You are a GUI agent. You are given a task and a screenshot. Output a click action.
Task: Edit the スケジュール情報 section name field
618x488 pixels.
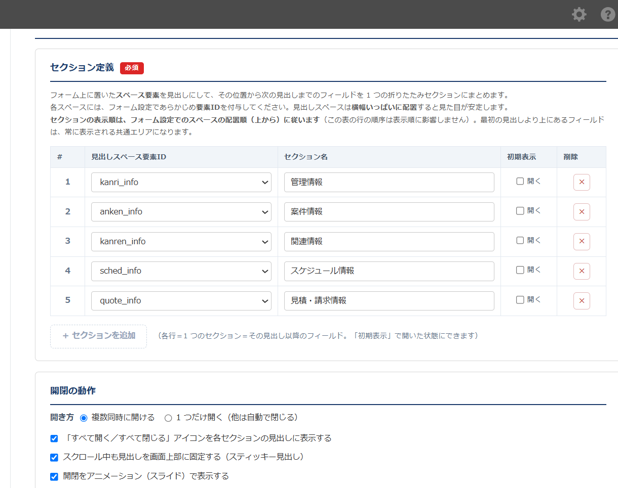tap(389, 271)
